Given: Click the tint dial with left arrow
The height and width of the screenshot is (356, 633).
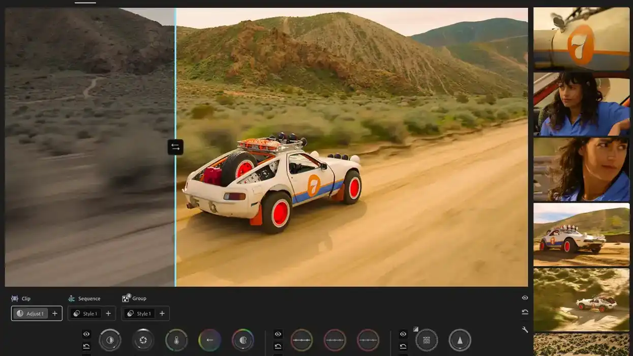Looking at the screenshot, I should pos(210,340).
